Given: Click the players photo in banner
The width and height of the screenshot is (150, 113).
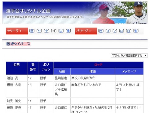Looking at the screenshot, I should [x=120, y=13].
